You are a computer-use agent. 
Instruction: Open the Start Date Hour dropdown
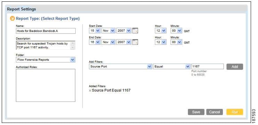tap(160, 31)
